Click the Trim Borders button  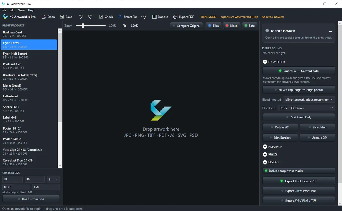click(280, 138)
